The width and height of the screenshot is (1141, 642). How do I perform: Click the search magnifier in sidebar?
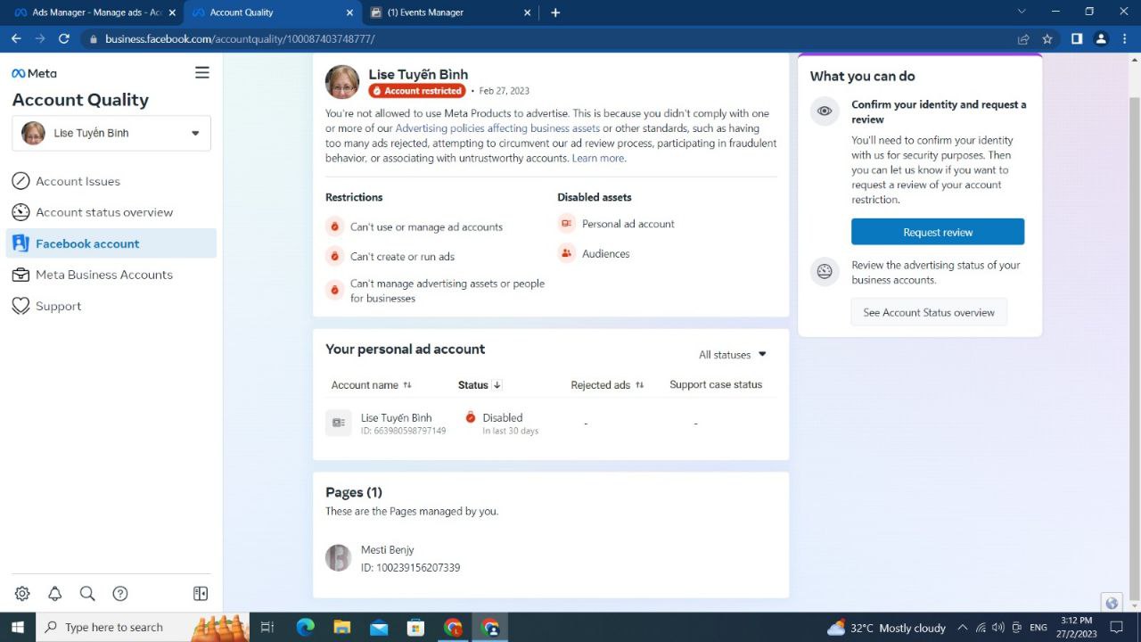(87, 594)
